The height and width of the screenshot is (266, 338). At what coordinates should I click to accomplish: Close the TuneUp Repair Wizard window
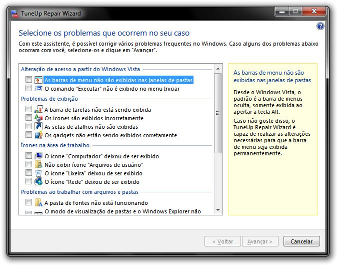tap(314, 11)
